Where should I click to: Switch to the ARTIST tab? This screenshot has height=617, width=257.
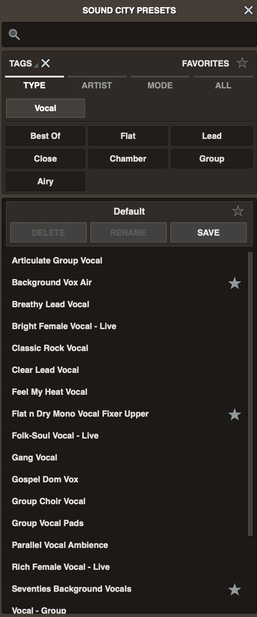coord(97,85)
